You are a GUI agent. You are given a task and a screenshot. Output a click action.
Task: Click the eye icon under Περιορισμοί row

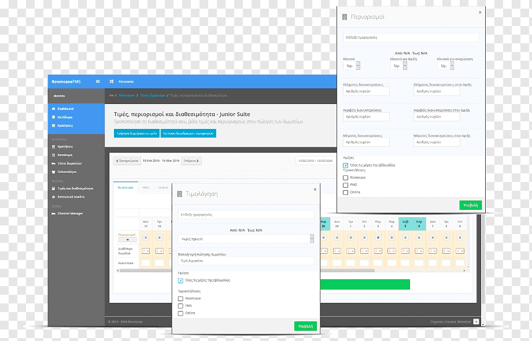coord(128,240)
